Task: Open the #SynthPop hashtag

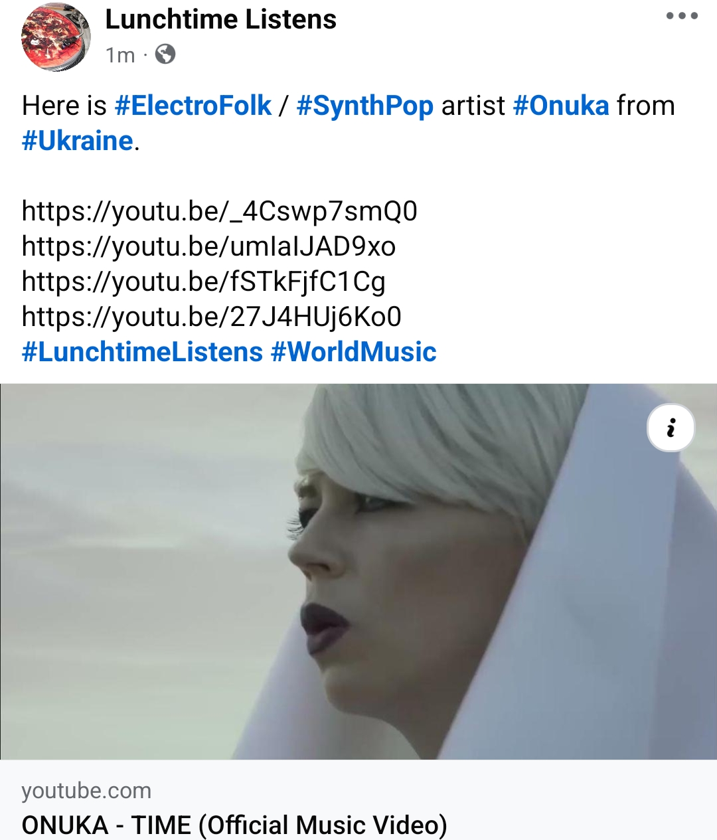Action: (x=364, y=106)
